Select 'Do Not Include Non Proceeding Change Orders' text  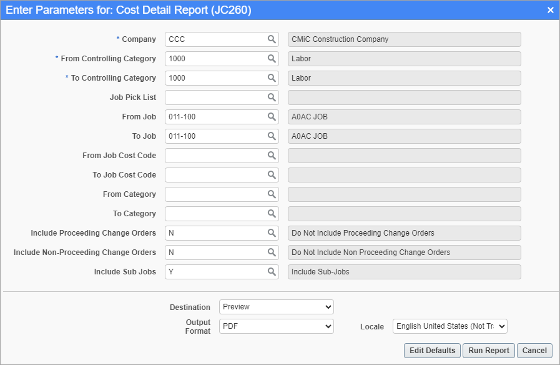coord(371,252)
